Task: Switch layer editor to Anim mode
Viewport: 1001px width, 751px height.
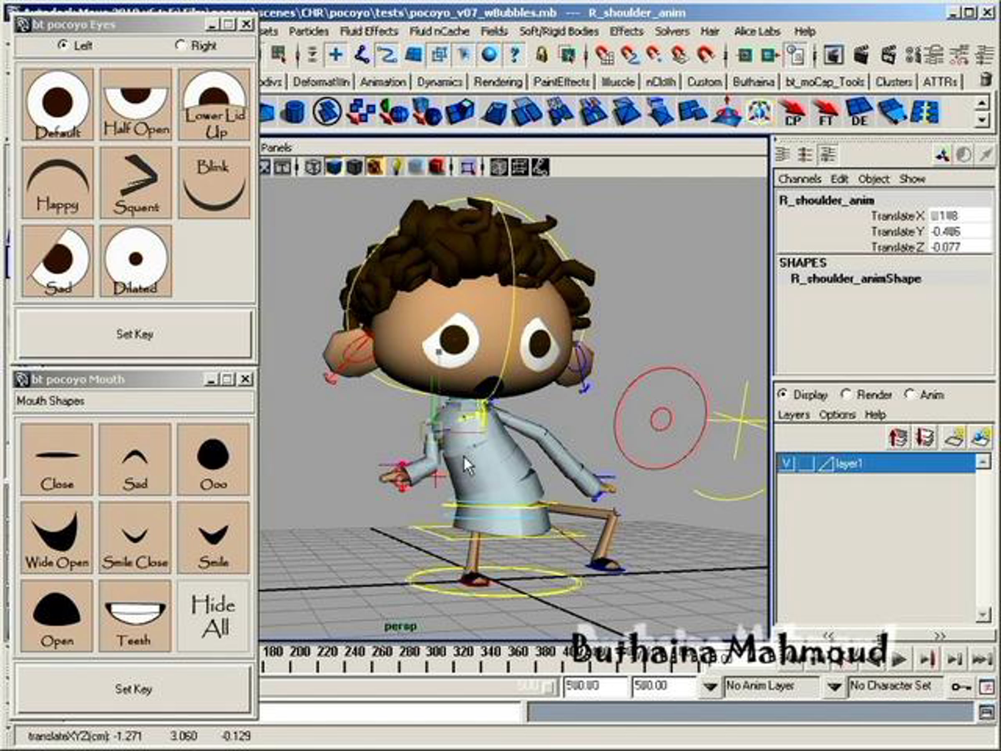Action: (909, 394)
